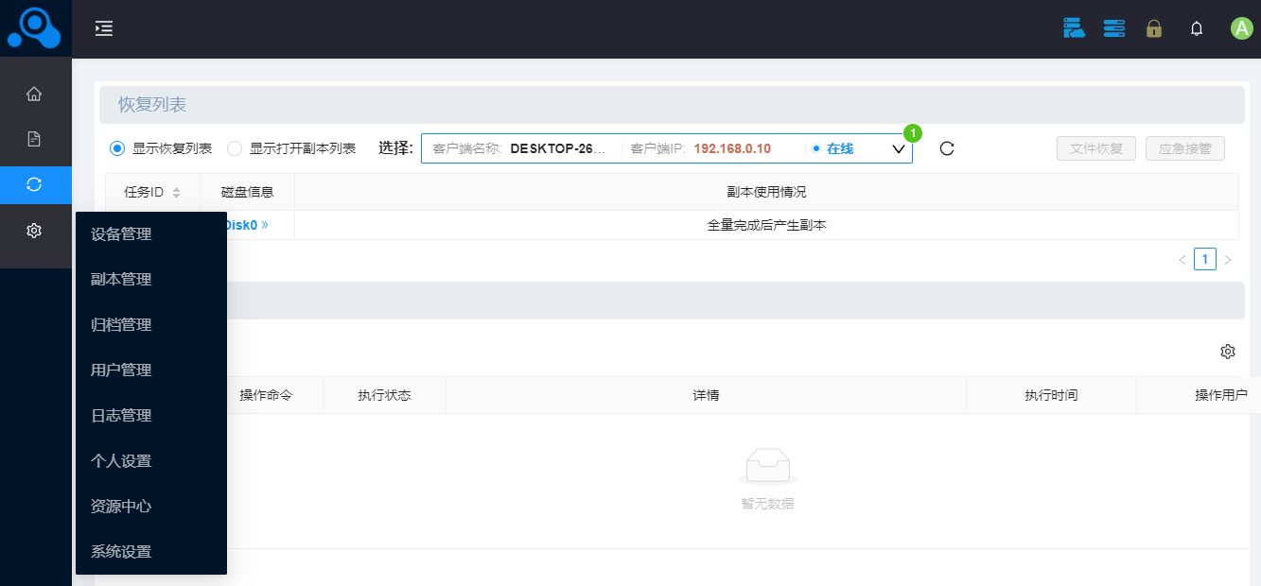Select the 显示打开副本列表 radio button
The width and height of the screenshot is (1261, 586).
pyautogui.click(x=236, y=148)
